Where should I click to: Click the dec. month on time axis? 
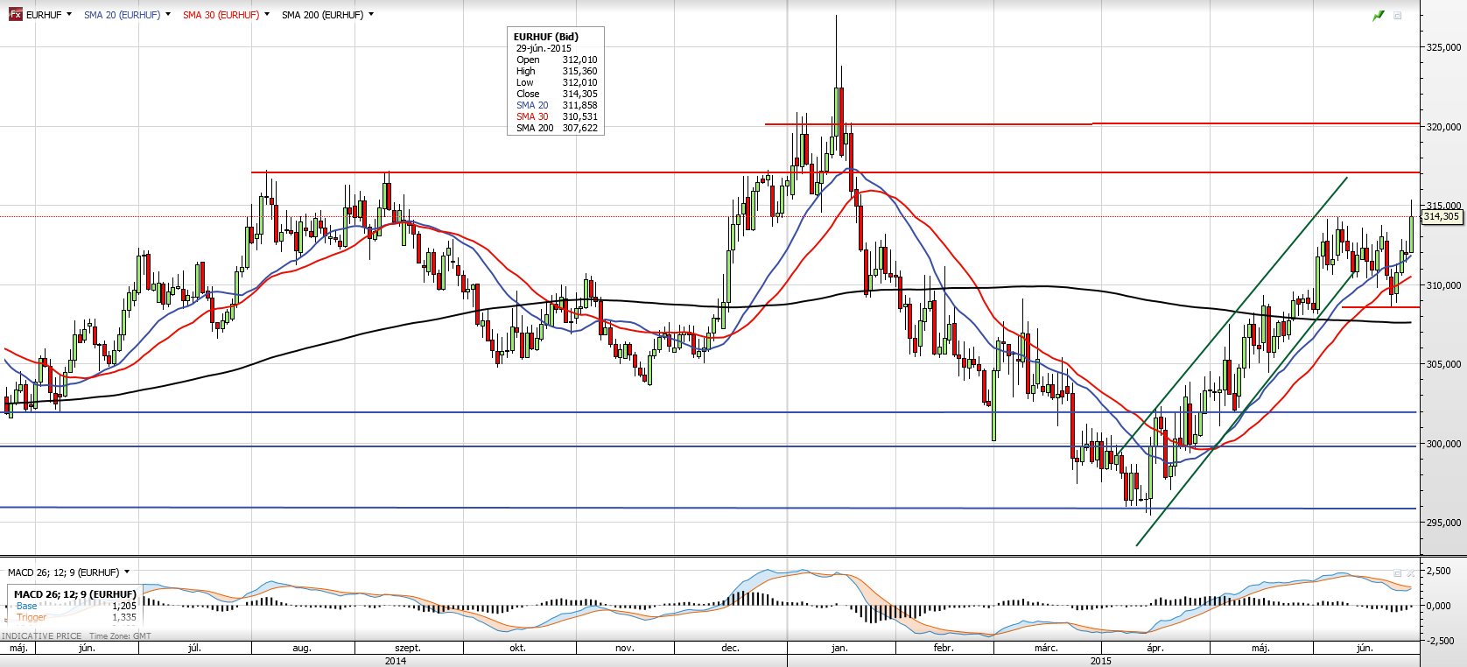coord(730,648)
